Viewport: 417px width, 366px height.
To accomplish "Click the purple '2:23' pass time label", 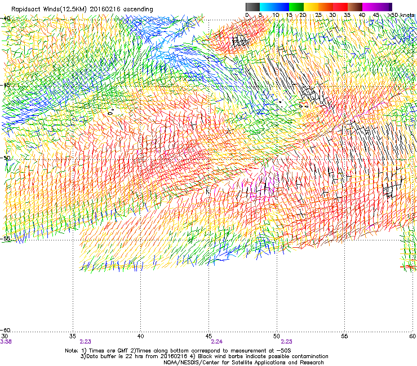I will [x=85, y=342].
